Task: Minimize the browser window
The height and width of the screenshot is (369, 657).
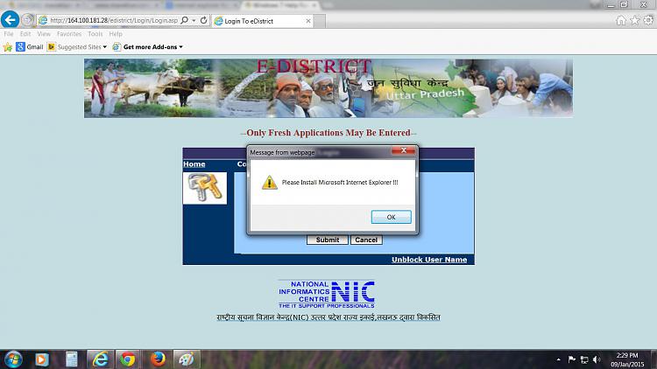Action: pos(611,4)
